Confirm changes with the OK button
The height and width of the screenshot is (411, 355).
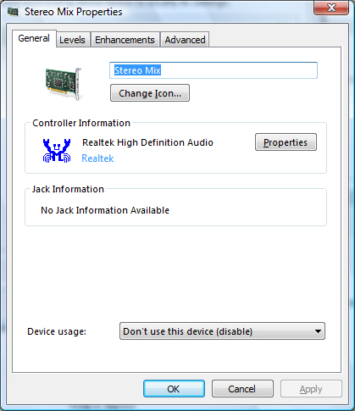point(174,389)
